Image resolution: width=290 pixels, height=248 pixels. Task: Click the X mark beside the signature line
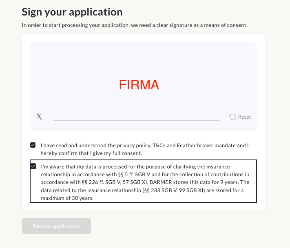pos(39,117)
